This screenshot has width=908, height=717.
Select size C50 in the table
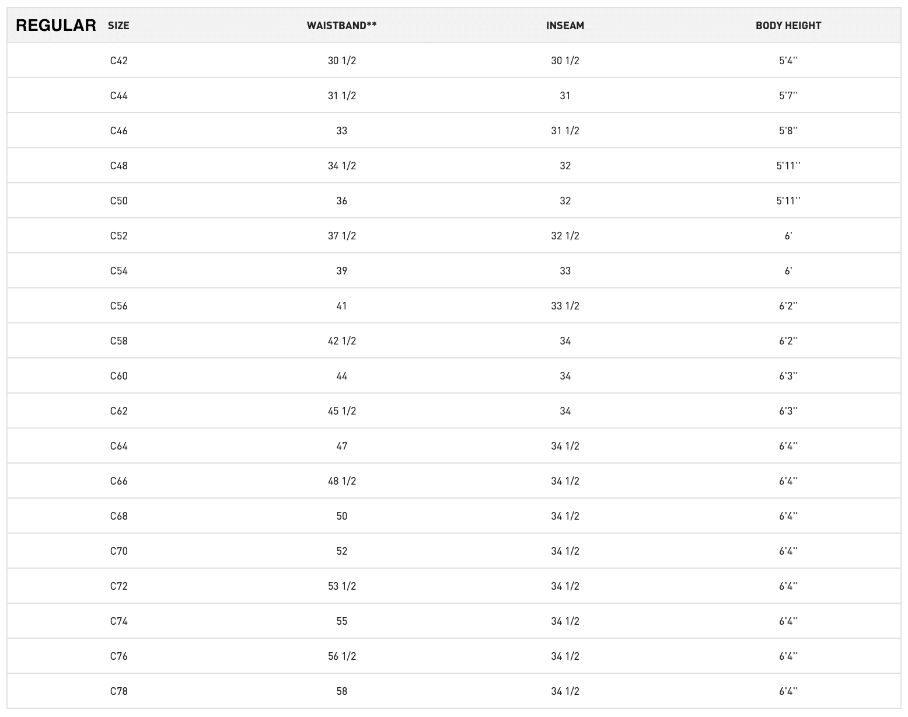pyautogui.click(x=118, y=201)
